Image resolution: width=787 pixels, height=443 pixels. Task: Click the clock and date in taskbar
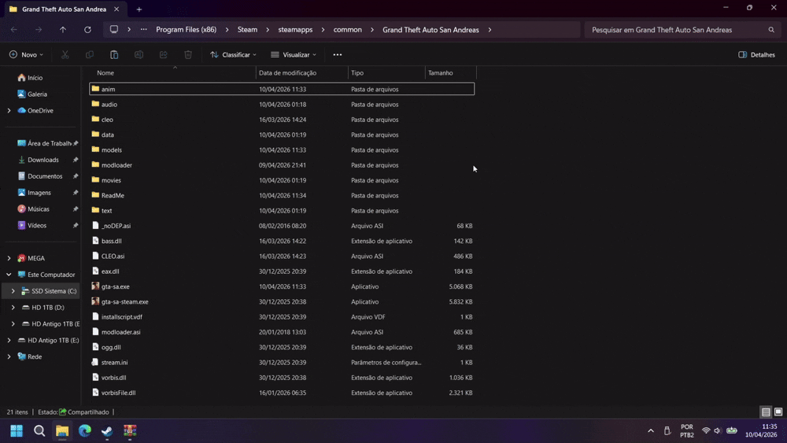pos(761,430)
